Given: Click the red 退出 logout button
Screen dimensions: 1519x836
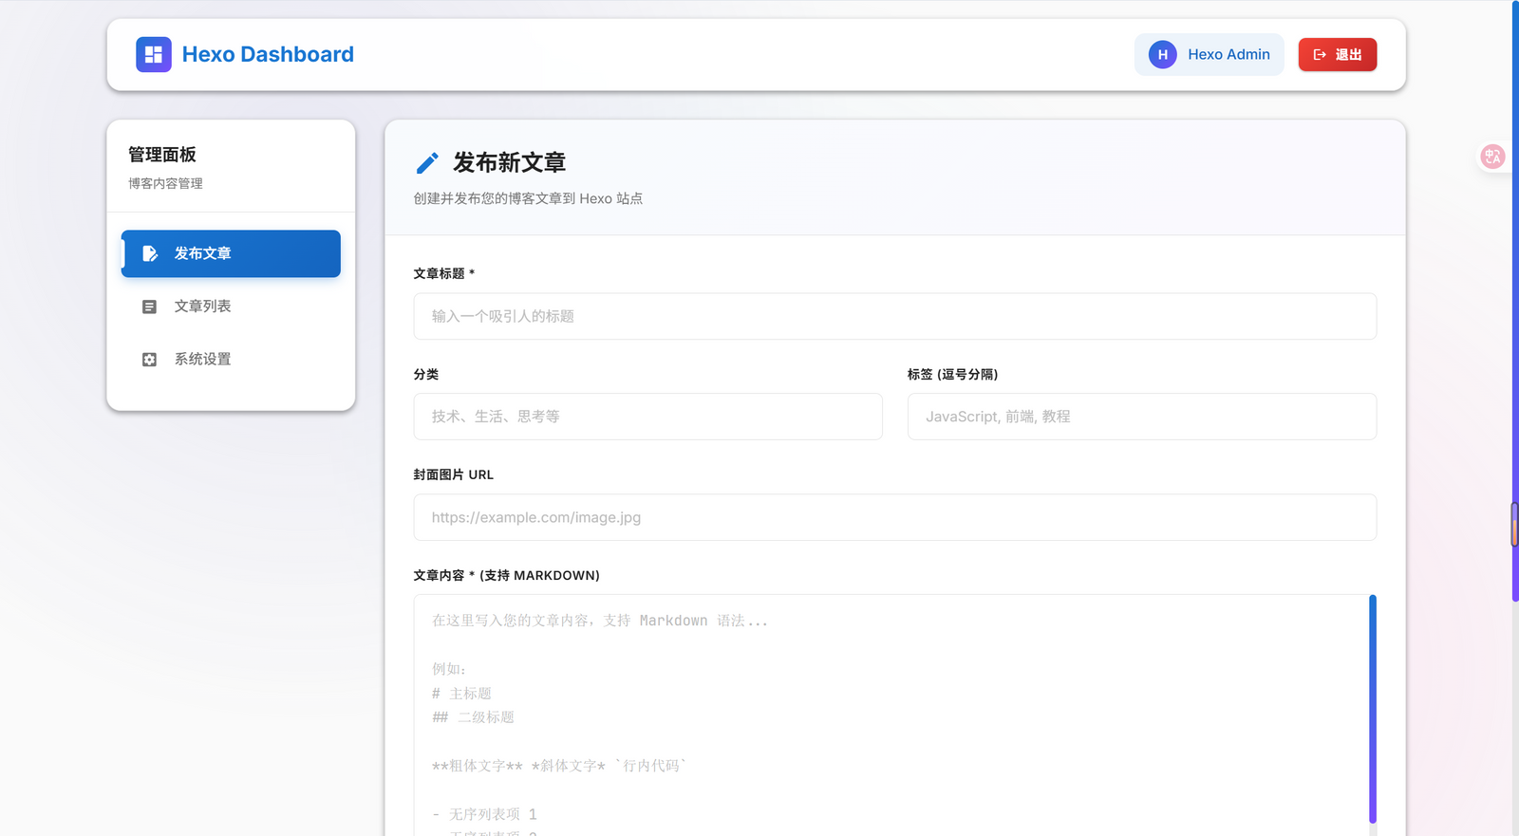Looking at the screenshot, I should (1337, 54).
